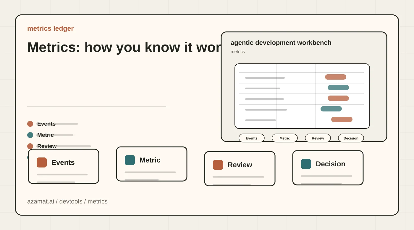
Task: Select the Decision pill under the workbench table
Action: (351, 138)
